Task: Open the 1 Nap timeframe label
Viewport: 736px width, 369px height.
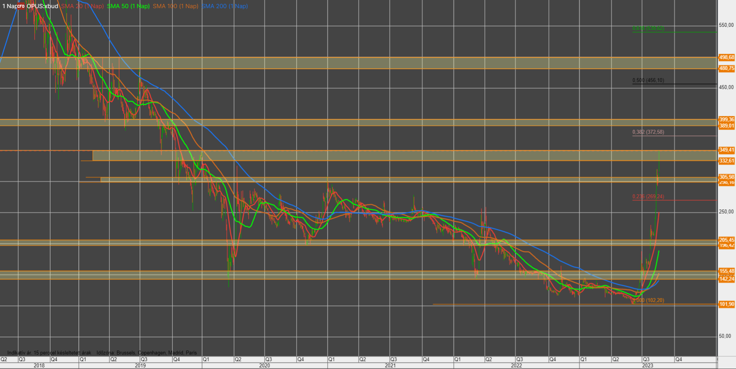Action: pyautogui.click(x=9, y=6)
